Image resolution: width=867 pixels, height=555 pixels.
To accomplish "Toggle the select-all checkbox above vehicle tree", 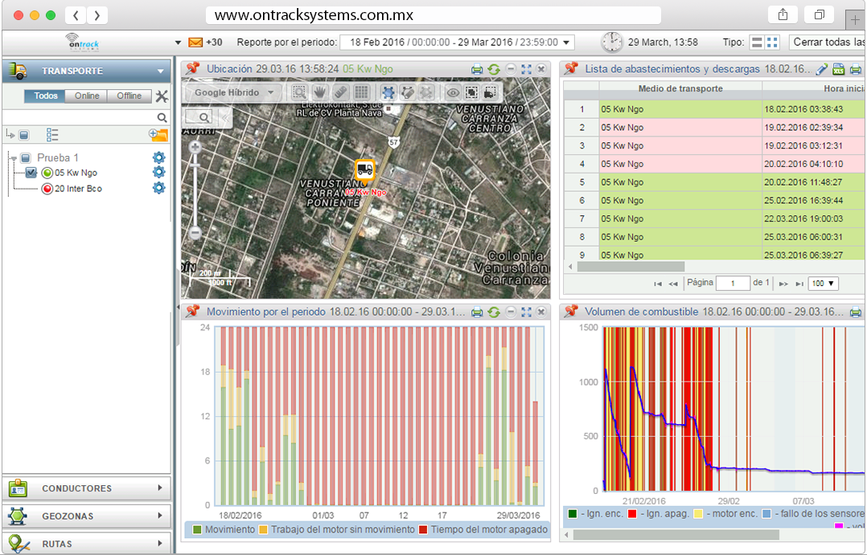I will 24,135.
